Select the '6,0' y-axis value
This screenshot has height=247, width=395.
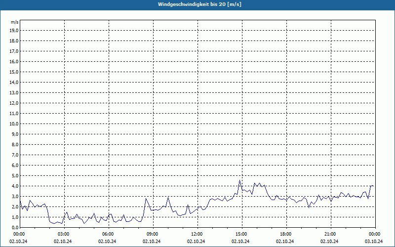[x=15, y=165]
